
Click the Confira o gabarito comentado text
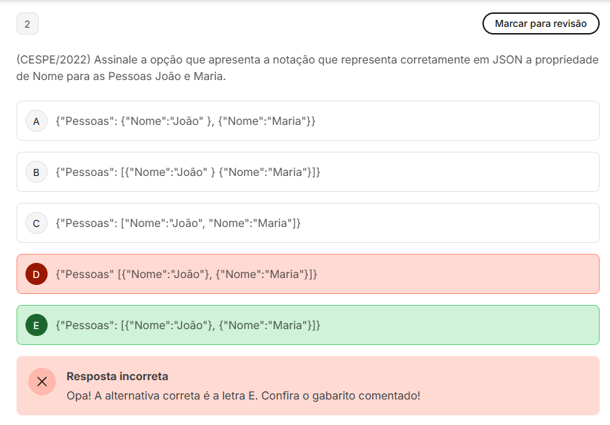tap(340, 396)
